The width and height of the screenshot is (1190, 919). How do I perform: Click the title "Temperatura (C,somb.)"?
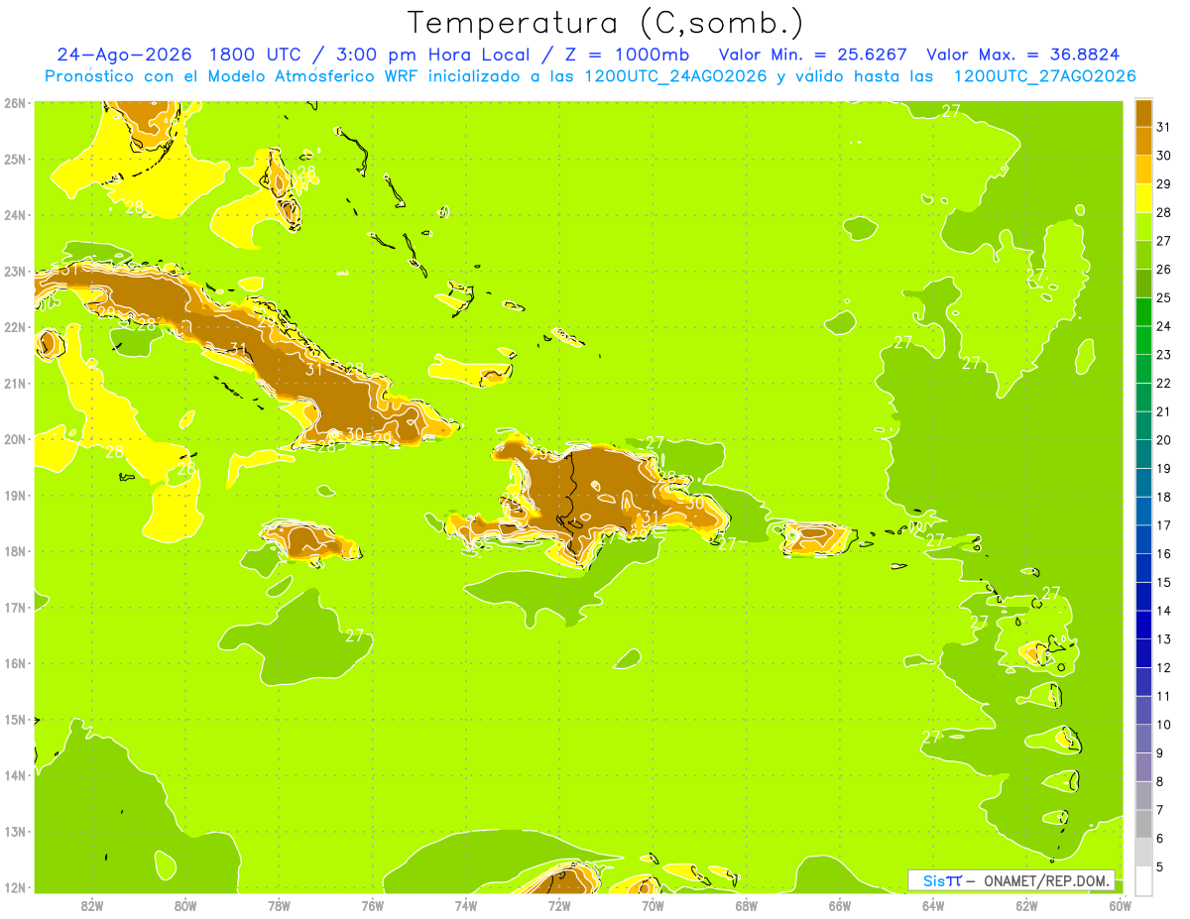click(606, 24)
